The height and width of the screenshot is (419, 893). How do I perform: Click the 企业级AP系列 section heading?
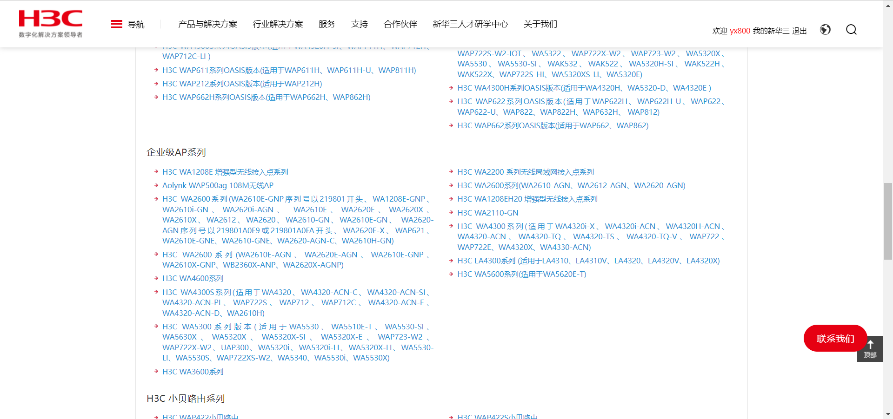(176, 152)
